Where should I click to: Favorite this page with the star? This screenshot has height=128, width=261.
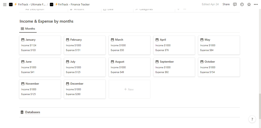coord(249,4)
